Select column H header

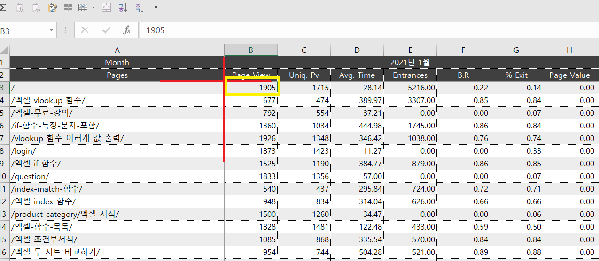569,50
